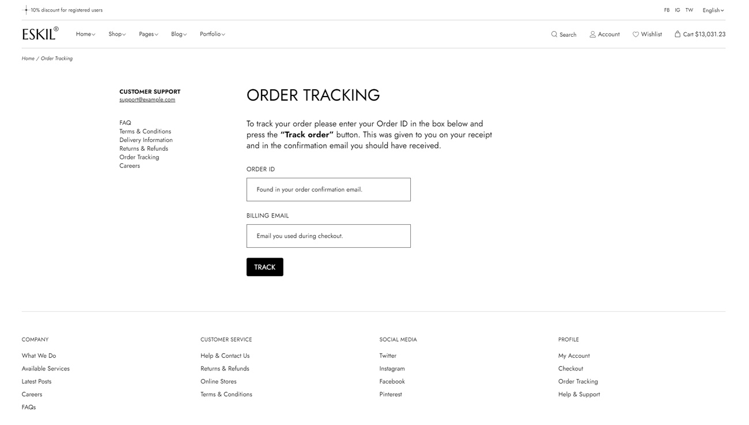Click the ESKIL logo
This screenshot has height=425, width=749.
[40, 34]
